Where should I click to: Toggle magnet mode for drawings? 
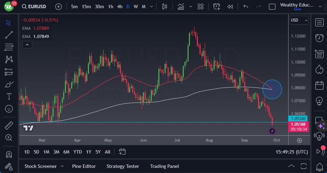pyautogui.click(x=9, y=154)
